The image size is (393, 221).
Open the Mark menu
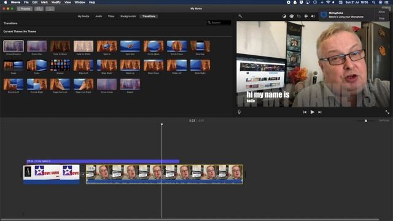44,2
